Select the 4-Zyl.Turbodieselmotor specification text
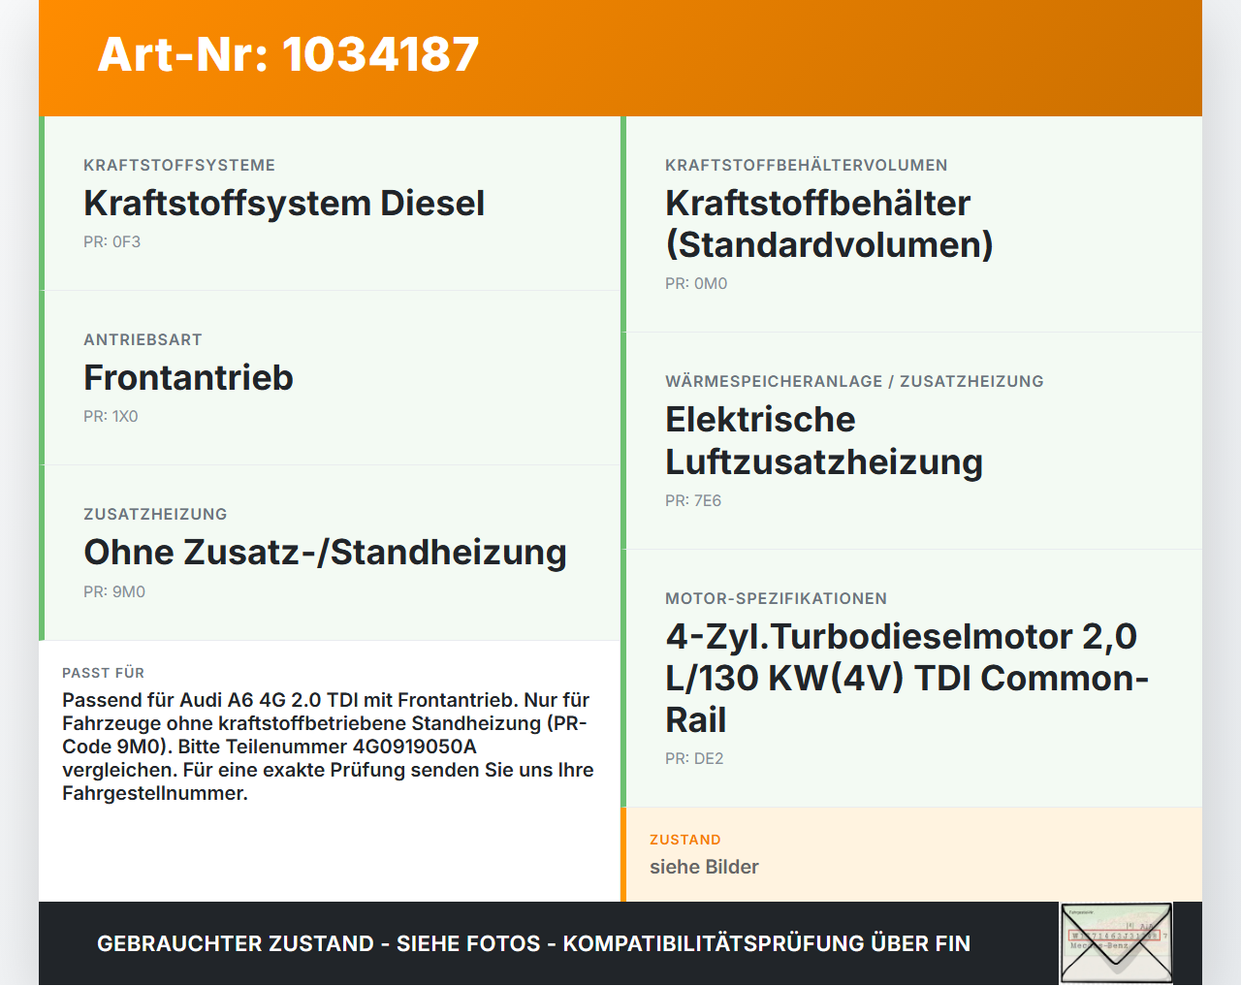This screenshot has height=986, width=1241. tap(907, 678)
